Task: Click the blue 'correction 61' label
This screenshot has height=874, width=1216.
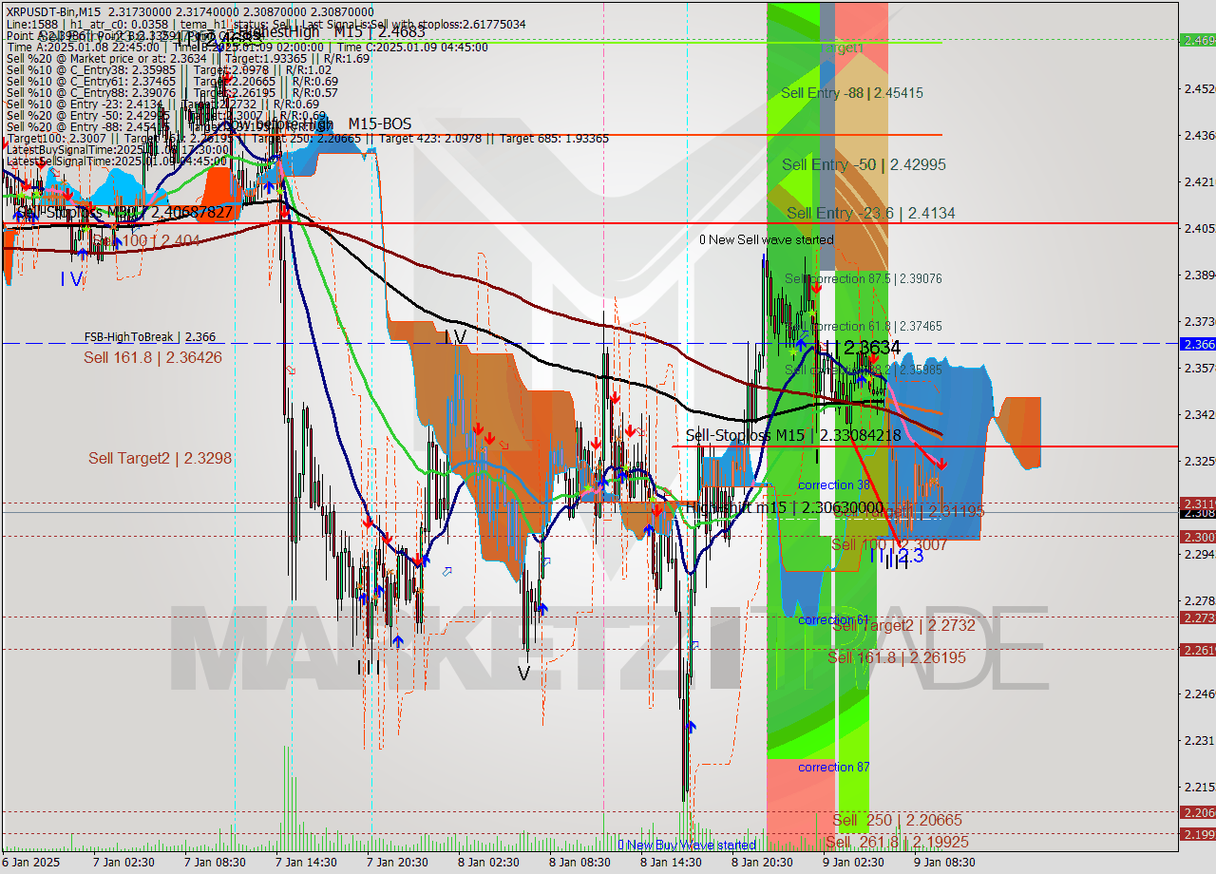Action: (x=834, y=620)
